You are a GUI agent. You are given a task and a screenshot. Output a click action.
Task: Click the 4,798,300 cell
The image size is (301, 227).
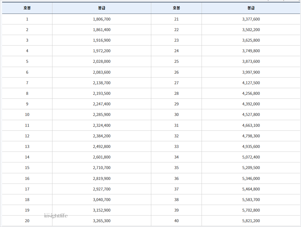[x=251, y=136]
